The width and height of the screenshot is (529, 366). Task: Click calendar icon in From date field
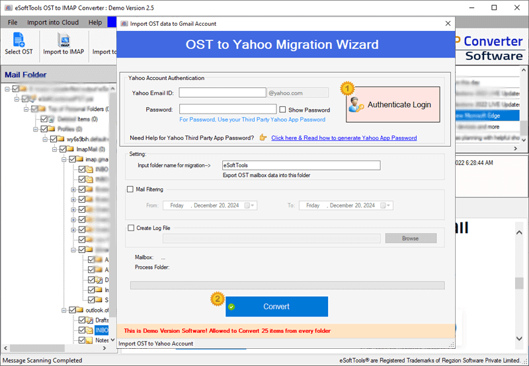point(247,205)
